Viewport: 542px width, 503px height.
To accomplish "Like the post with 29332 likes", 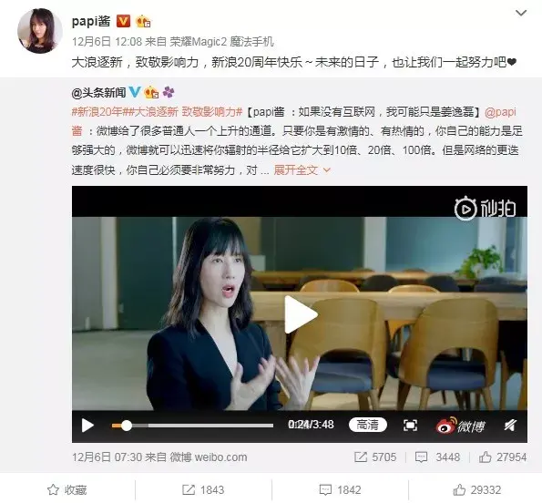I will point(476,489).
